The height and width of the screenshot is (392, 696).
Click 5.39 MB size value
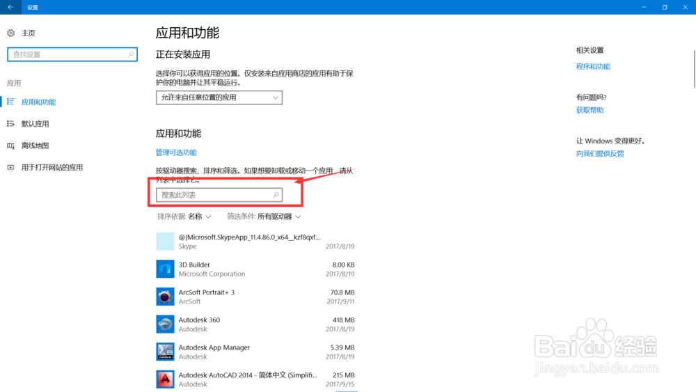[x=342, y=347]
